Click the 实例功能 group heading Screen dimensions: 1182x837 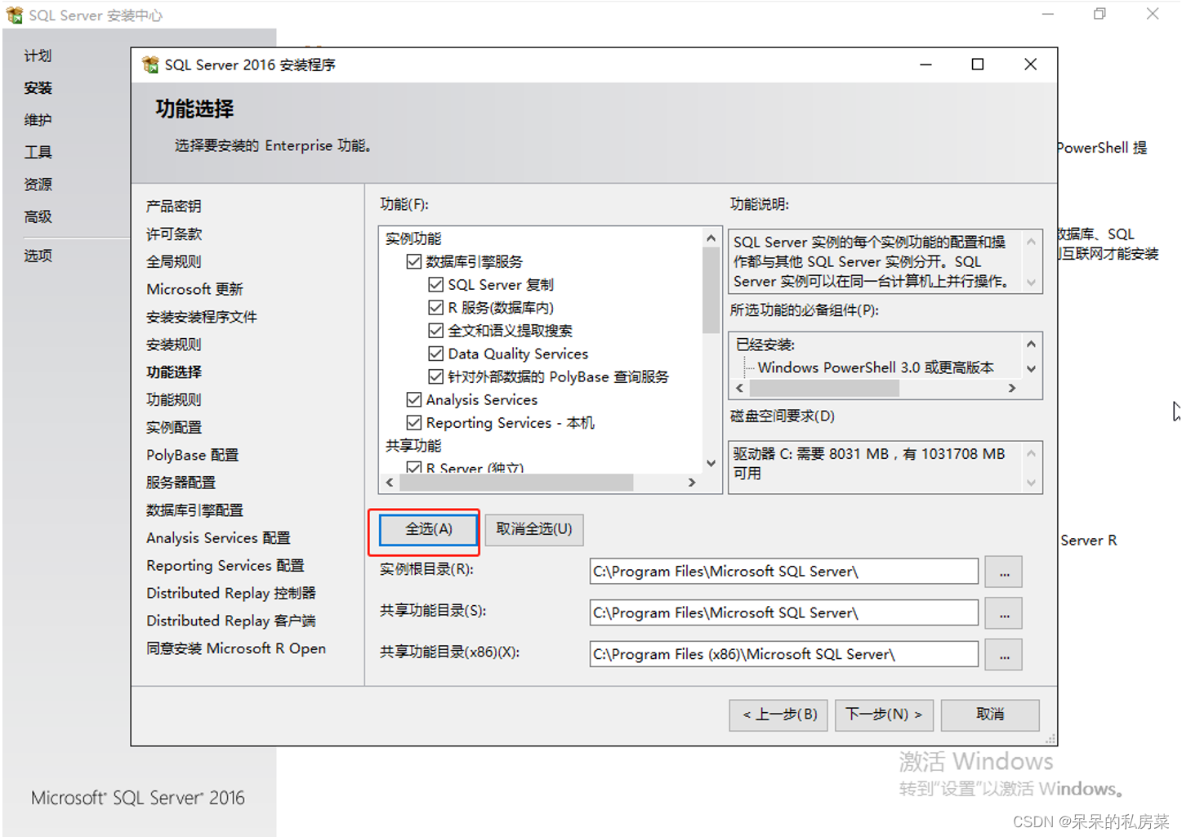coord(413,239)
